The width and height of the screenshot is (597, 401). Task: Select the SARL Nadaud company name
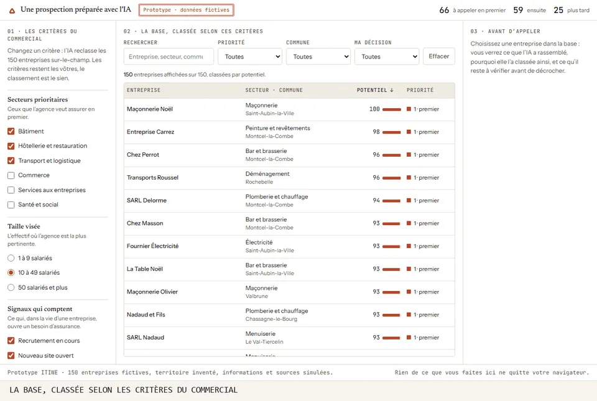tap(146, 338)
